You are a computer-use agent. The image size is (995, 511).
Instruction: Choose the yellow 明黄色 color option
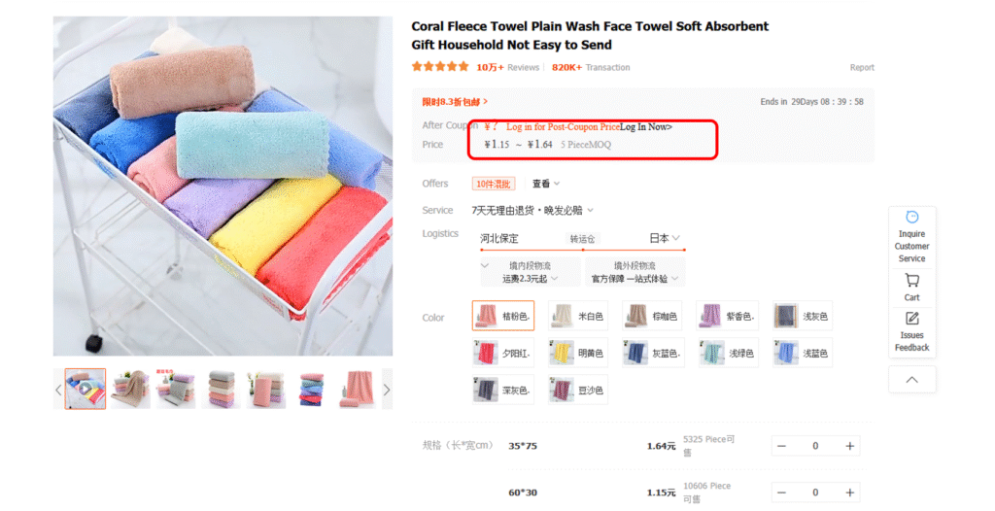pyautogui.click(x=578, y=353)
